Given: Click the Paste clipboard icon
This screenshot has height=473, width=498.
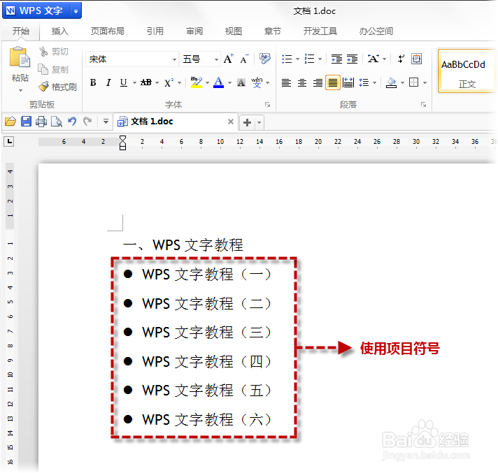Looking at the screenshot, I should pyautogui.click(x=20, y=57).
